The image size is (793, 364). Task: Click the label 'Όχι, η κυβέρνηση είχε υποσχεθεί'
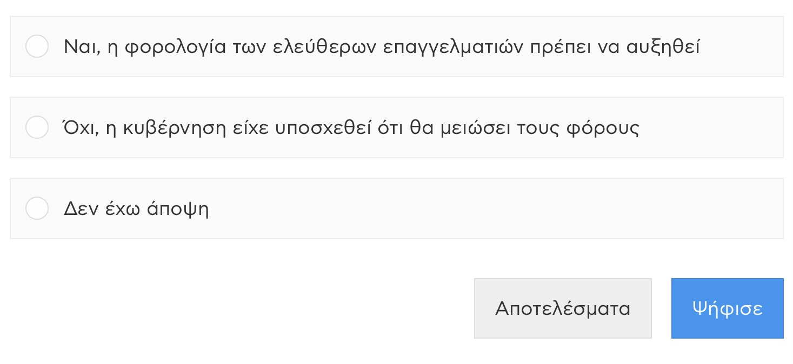217,128
